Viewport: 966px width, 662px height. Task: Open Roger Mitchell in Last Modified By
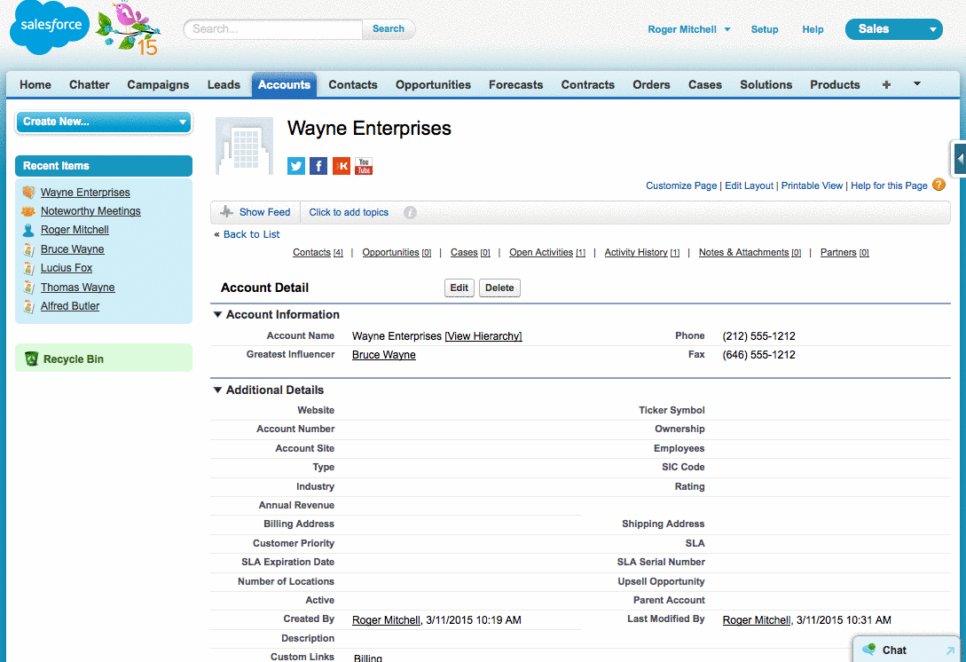coord(757,620)
